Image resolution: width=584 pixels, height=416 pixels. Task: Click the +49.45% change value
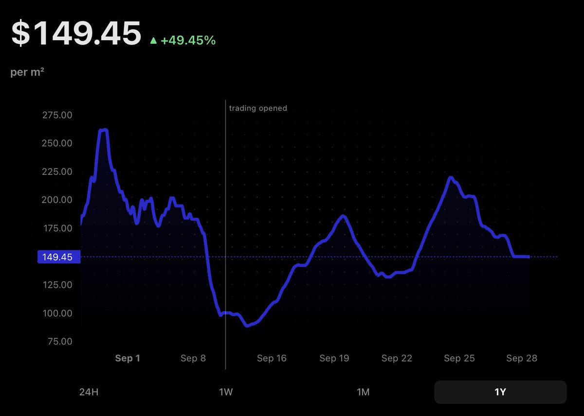(x=188, y=40)
